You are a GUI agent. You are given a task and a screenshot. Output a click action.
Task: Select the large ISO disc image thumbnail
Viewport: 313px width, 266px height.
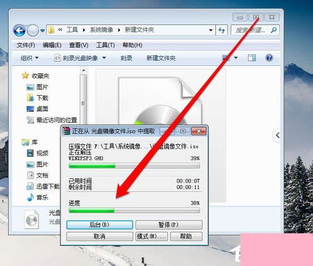click(x=161, y=102)
